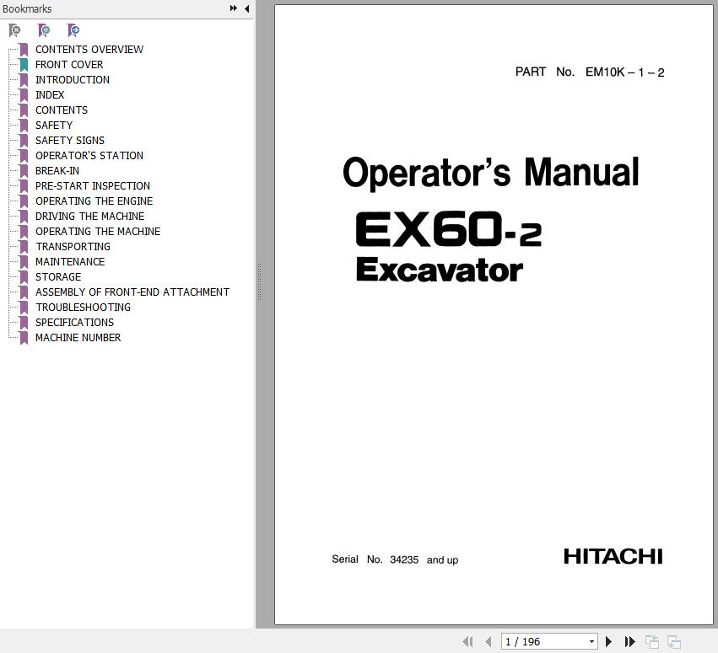Go to the STORAGE bookmark
The width and height of the screenshot is (718, 653).
click(58, 276)
